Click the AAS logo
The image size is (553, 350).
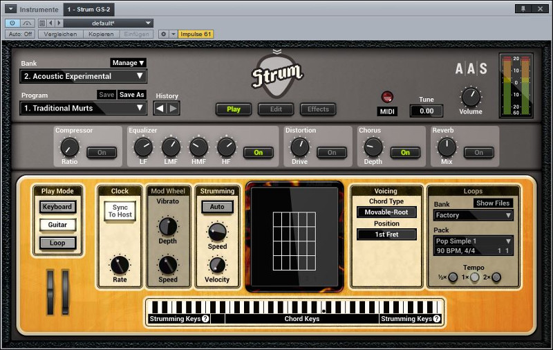471,68
